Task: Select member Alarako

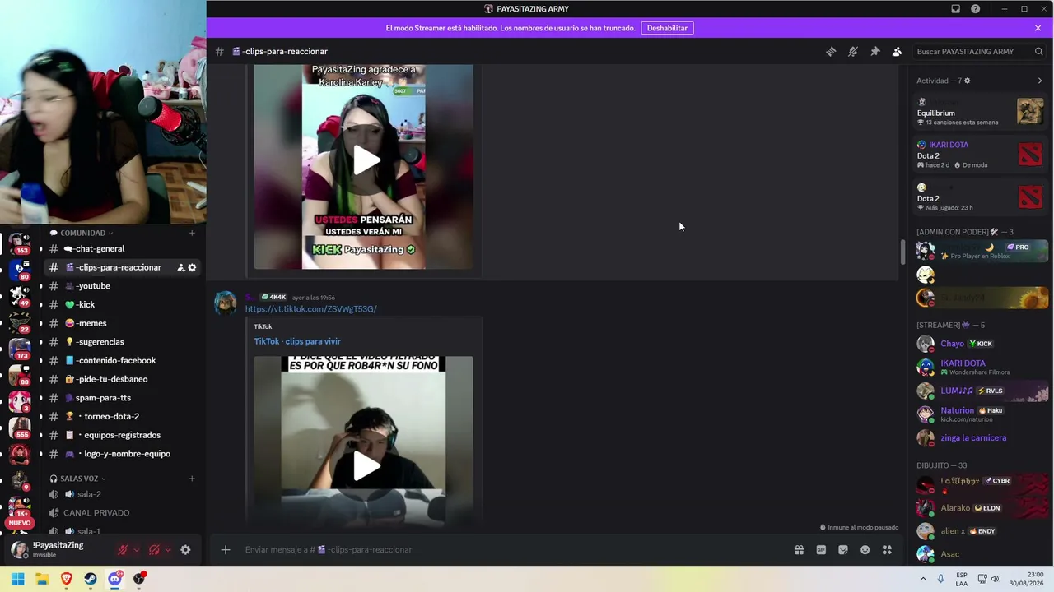Action: pyautogui.click(x=981, y=508)
